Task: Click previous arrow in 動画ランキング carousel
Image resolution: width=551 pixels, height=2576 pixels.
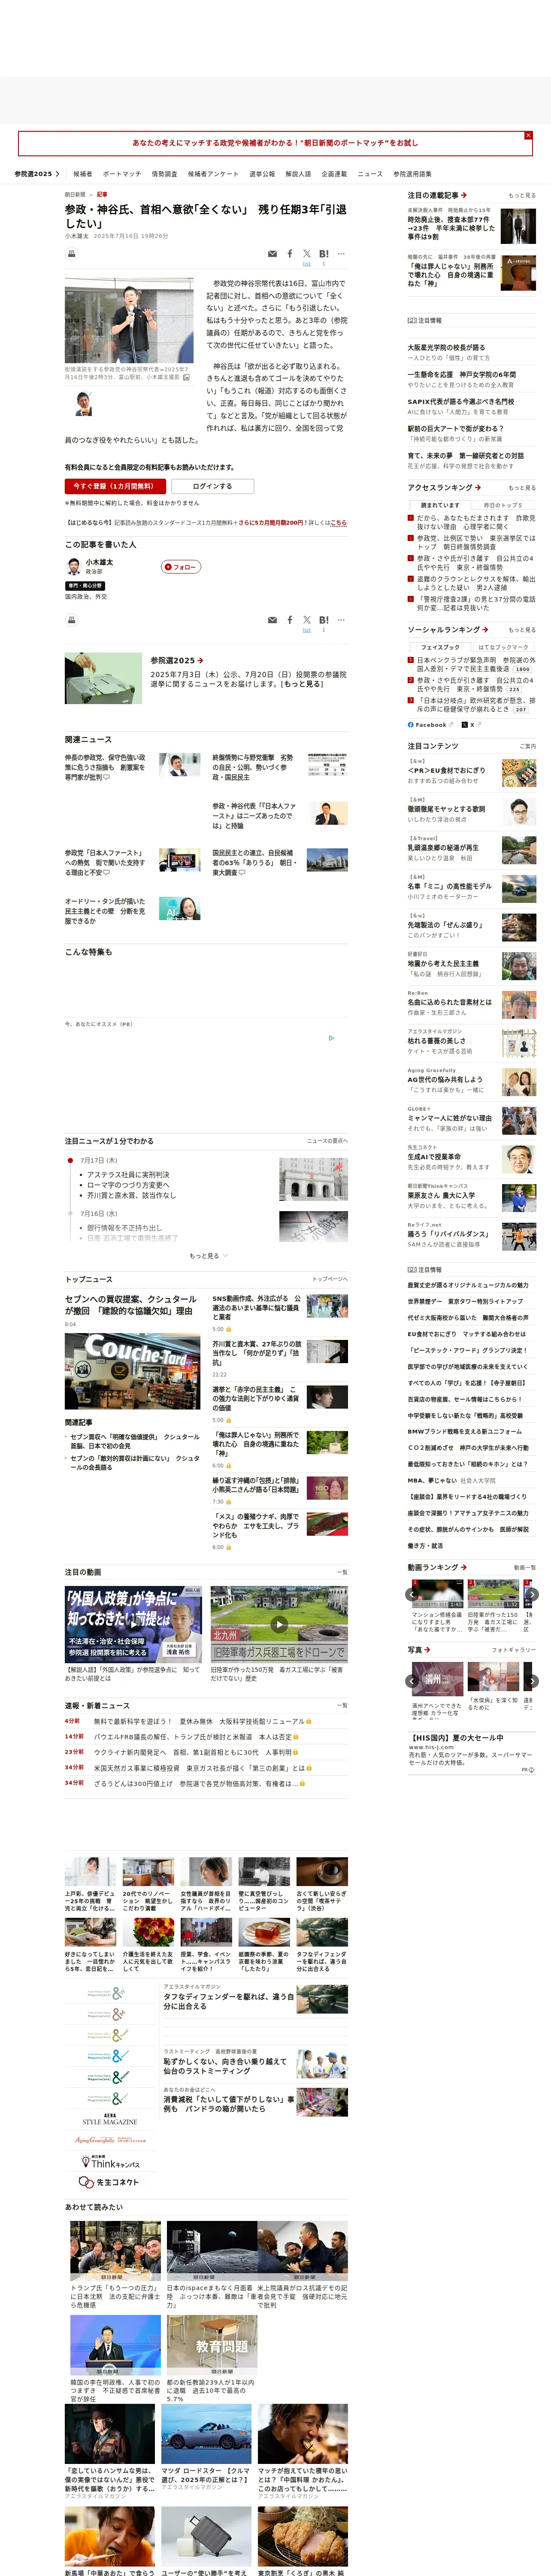Action: [412, 1594]
